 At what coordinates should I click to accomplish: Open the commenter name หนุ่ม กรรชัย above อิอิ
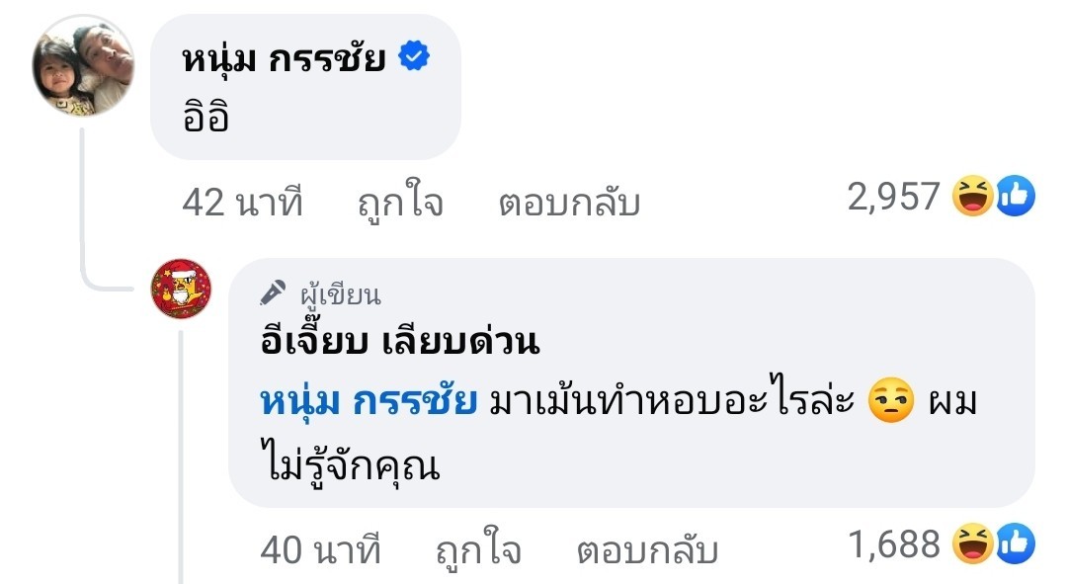(x=284, y=61)
